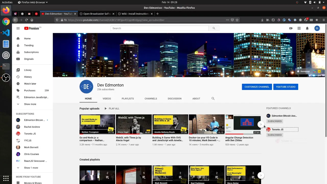Image resolution: width=327 pixels, height=184 pixels.
Task: Switch to the VIDEOS channel tab
Action: [107, 98]
